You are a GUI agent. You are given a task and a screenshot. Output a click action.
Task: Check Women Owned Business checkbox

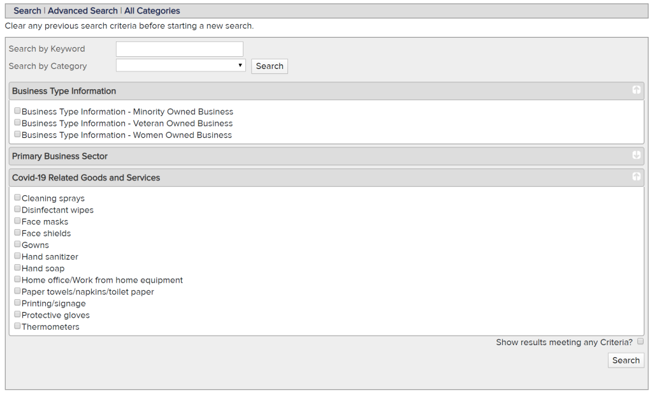(17, 134)
